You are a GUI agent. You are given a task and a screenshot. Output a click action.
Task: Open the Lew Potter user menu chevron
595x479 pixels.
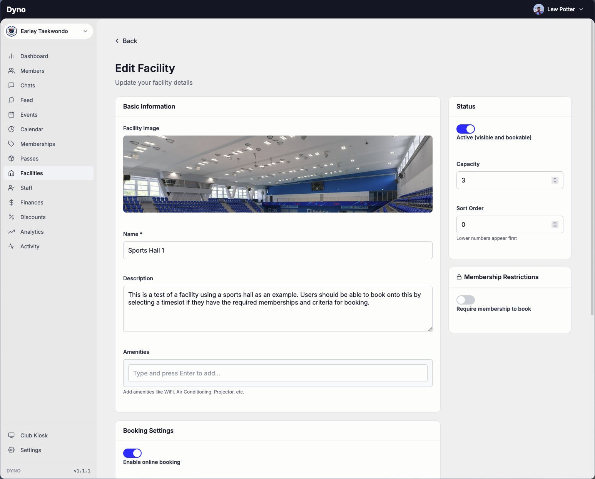[x=581, y=9]
